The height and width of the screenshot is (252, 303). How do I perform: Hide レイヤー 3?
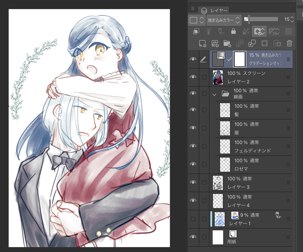(x=193, y=182)
